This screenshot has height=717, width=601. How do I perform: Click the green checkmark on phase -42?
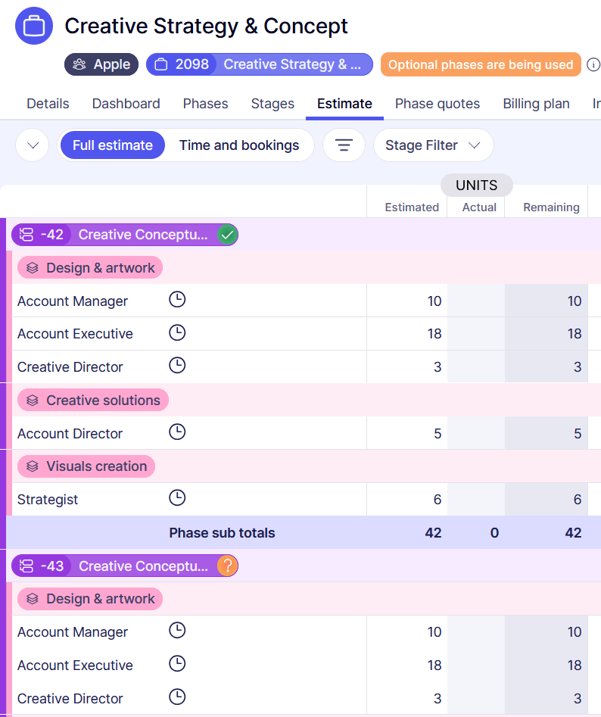coord(227,235)
